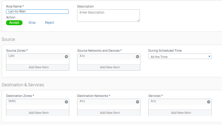Image resolution: width=222 pixels, height=125 pixels.
Task: Select the LAN entry in Source Zones
Action: coord(12,56)
